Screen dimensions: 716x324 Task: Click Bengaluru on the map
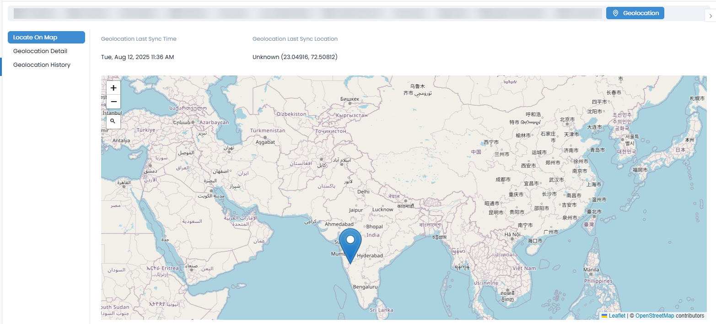tap(366, 287)
